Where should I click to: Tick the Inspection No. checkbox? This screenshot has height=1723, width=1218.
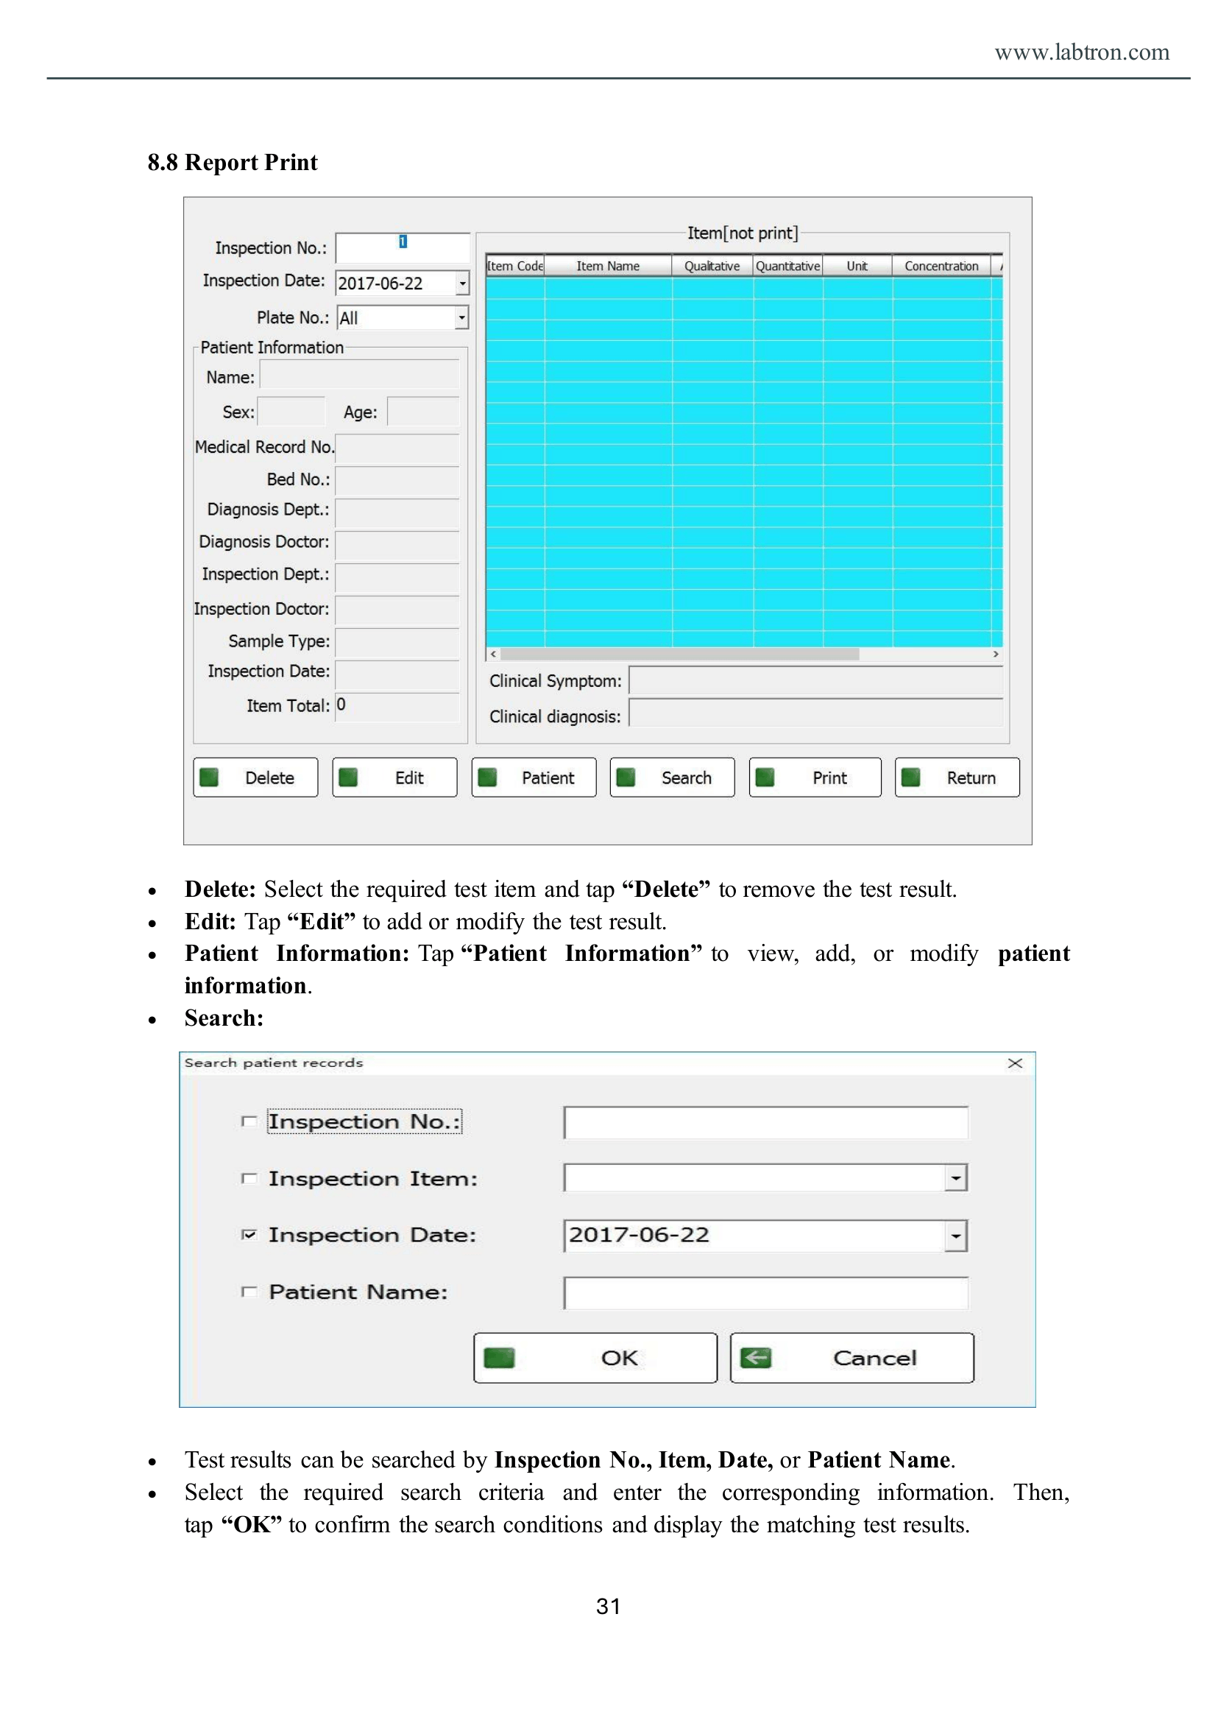[249, 1121]
